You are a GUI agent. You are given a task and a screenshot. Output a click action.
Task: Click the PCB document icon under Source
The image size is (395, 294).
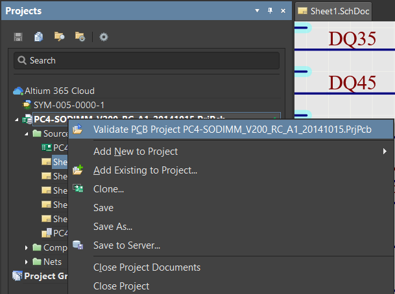tap(47, 148)
